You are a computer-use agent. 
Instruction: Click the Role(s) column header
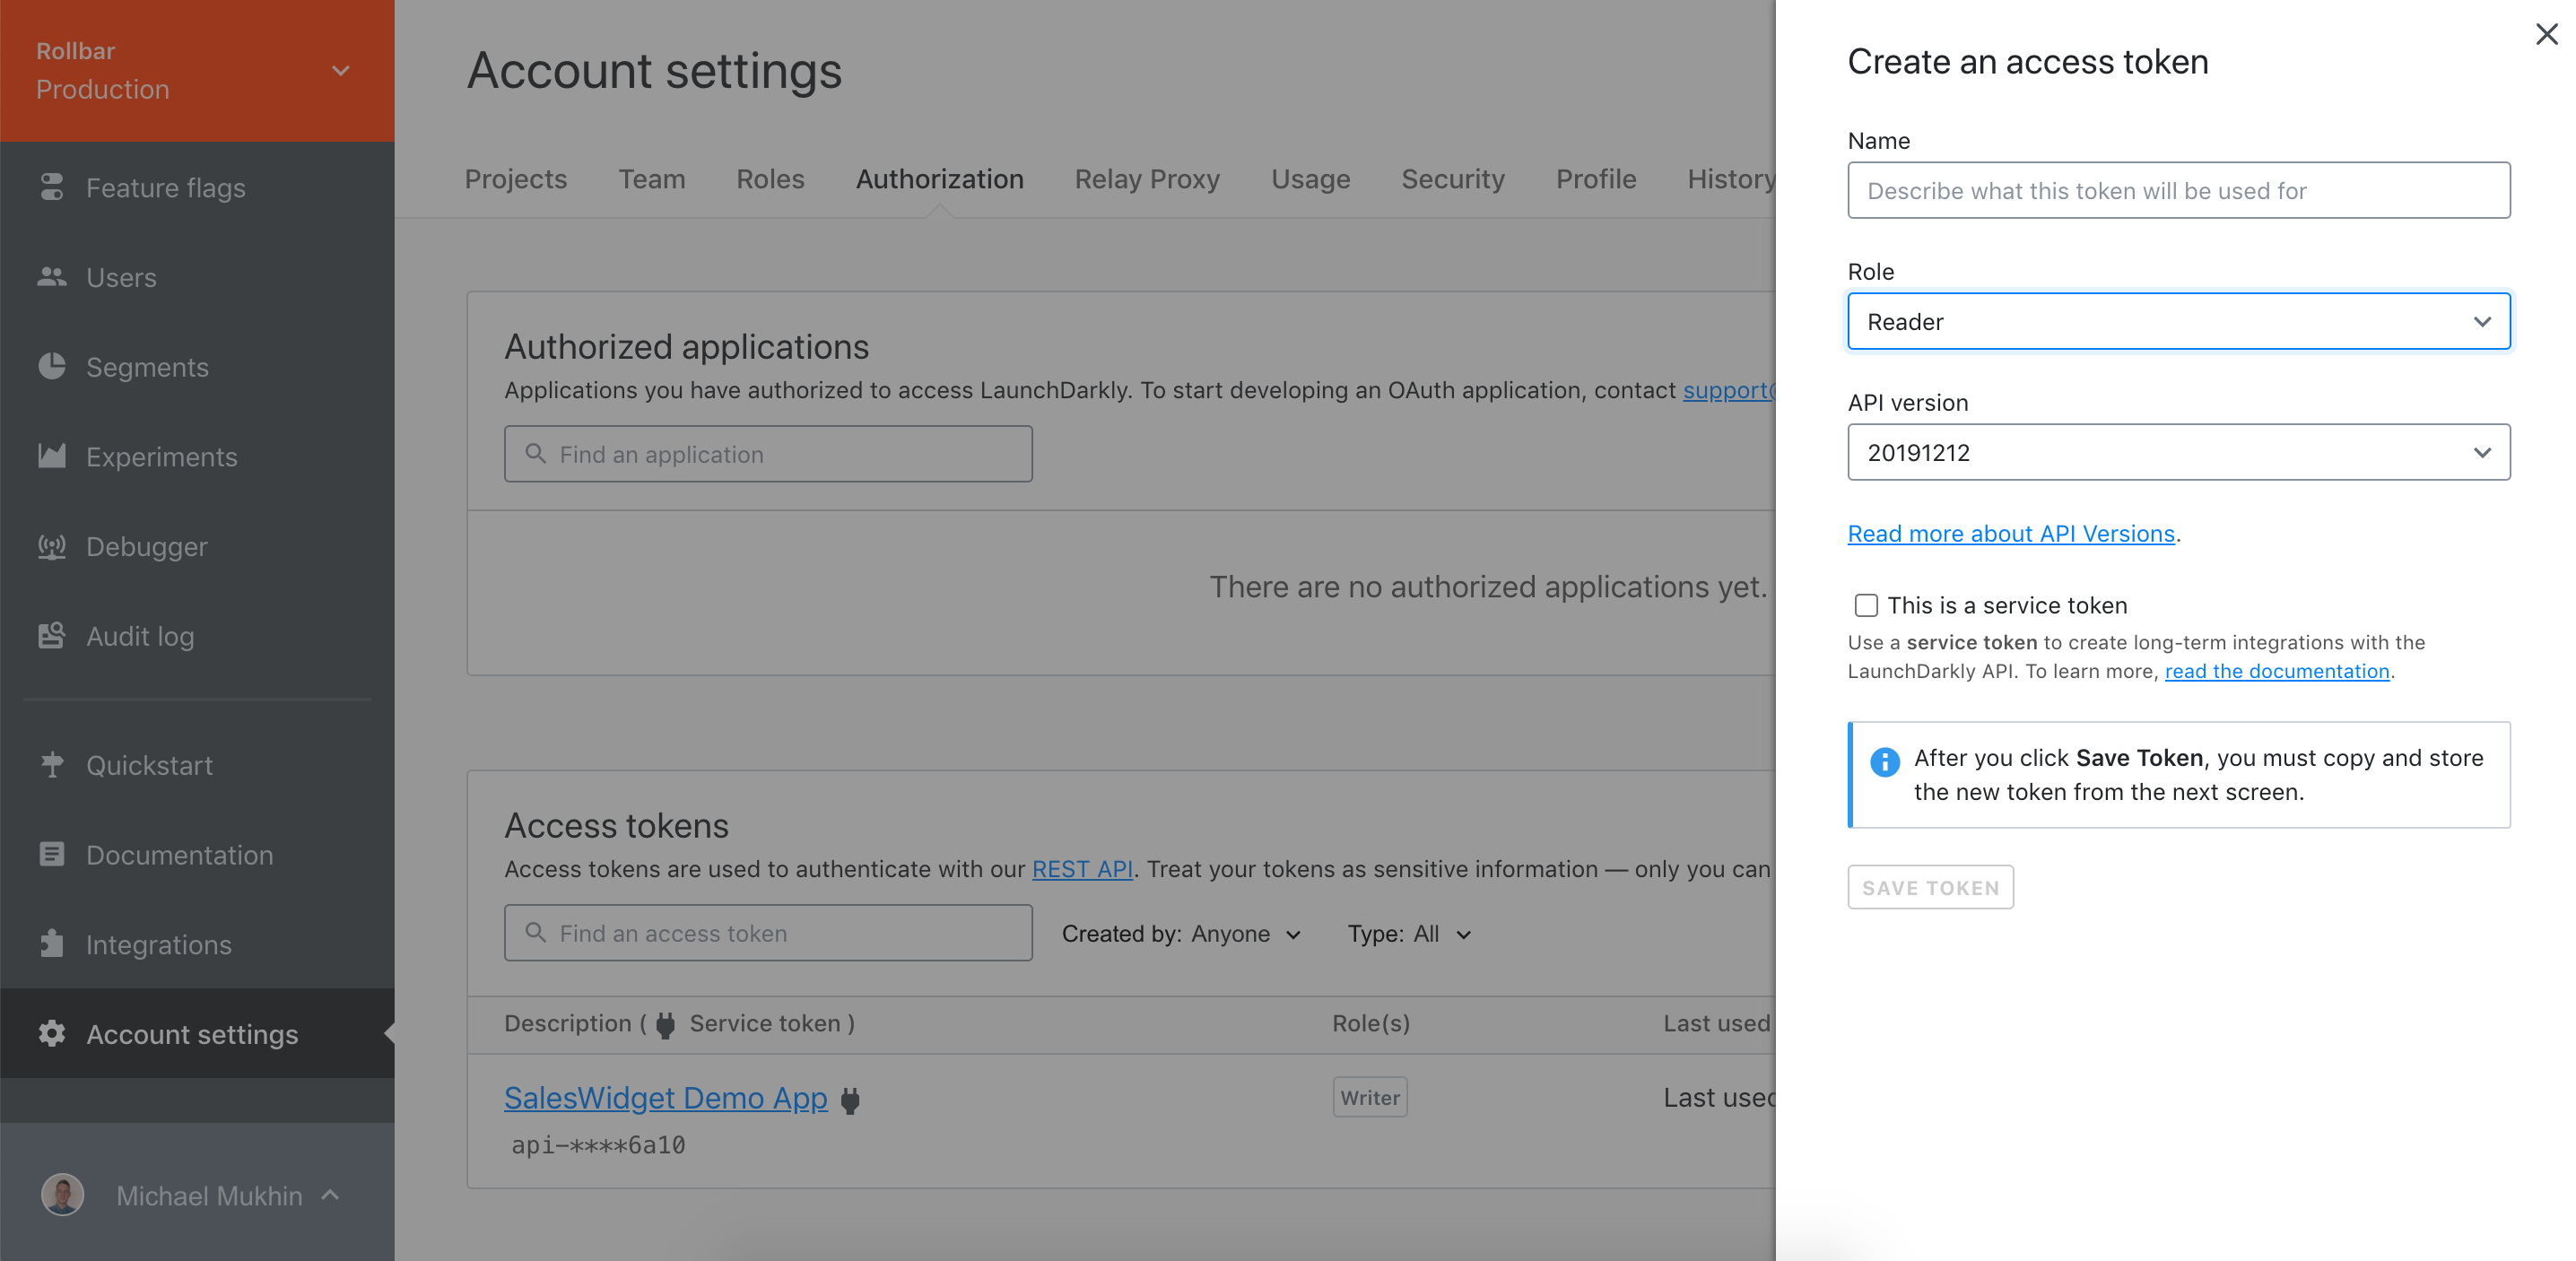pos(1371,1023)
